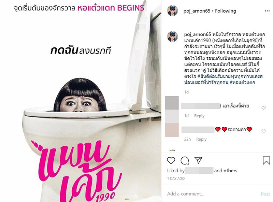
Task: Open comments with the speech bubble icon
Action: [x=185, y=160]
